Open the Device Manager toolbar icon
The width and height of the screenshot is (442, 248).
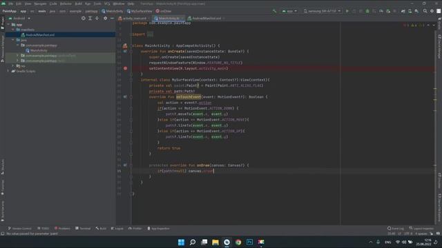point(410,11)
